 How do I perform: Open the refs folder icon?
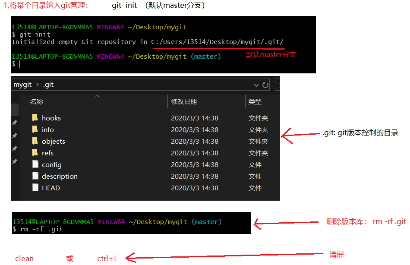pos(35,153)
